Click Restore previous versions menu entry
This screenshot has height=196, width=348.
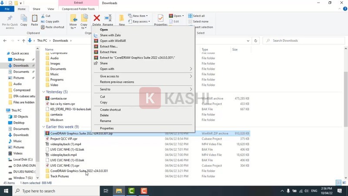(143, 82)
